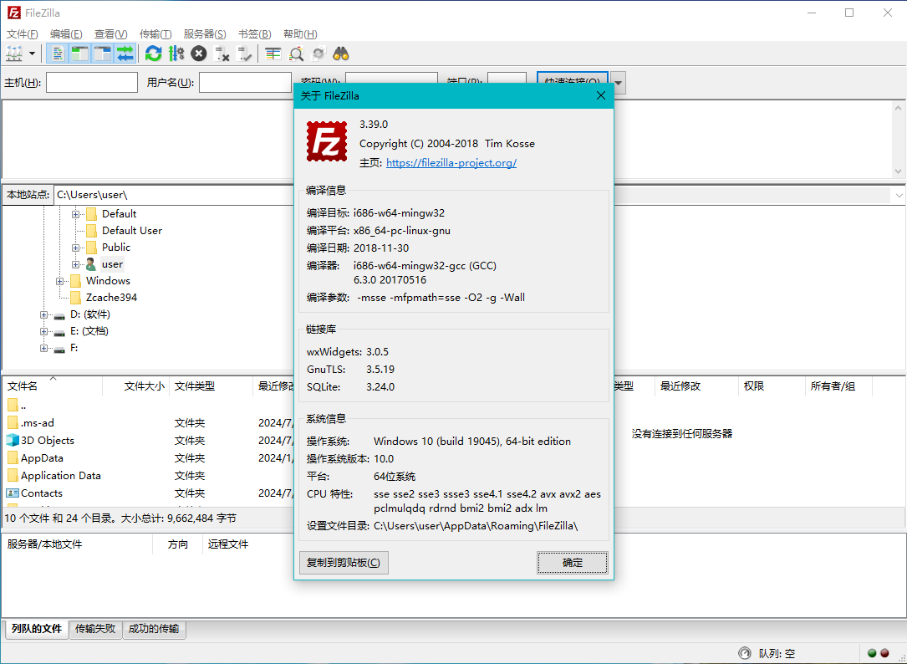Click the queue status icon in status bar
This screenshot has height=664, width=907.
coord(745,654)
